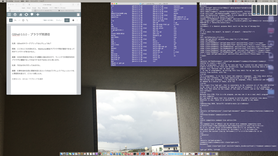Click the undo arrow in the editor toolbar
The width and height of the screenshot is (278, 156).
tap(15, 20)
